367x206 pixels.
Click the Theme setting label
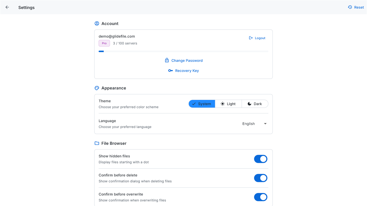105,101
